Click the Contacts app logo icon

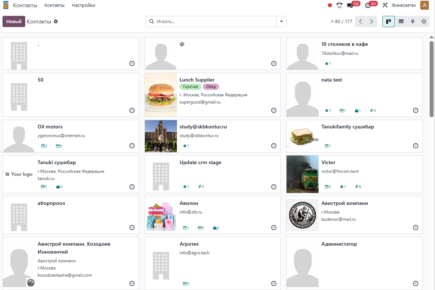point(6,5)
